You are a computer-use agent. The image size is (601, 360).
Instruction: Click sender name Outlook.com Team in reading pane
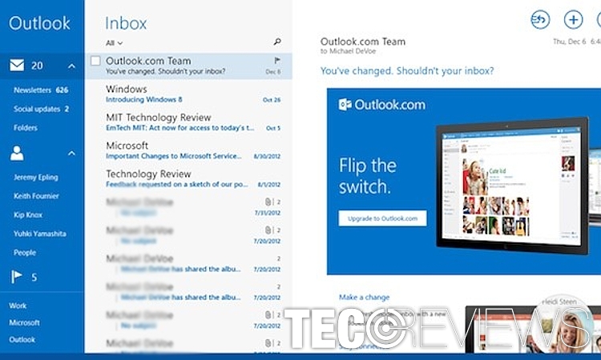pyautogui.click(x=363, y=42)
